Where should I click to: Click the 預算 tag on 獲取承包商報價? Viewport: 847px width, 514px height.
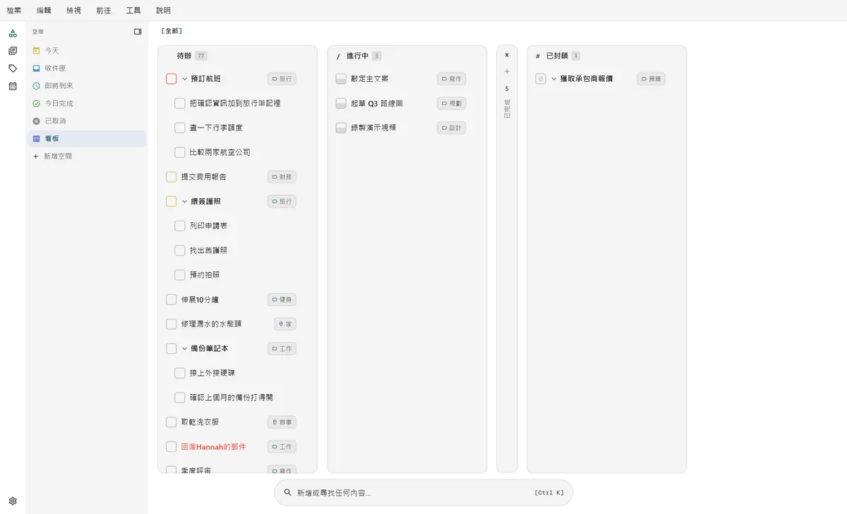651,79
